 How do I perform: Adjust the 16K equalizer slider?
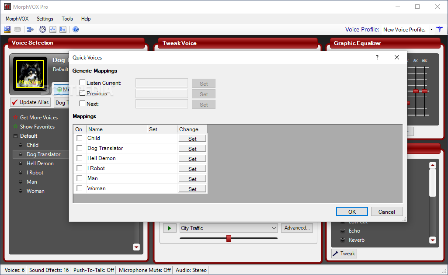(x=425, y=91)
